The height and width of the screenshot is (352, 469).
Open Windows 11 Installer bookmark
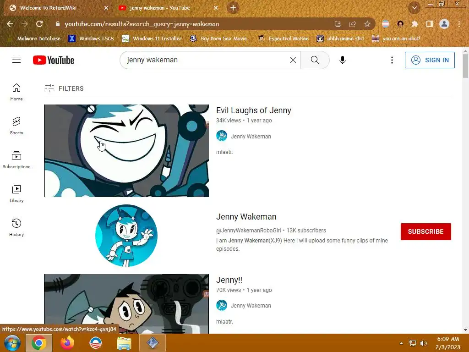coord(152,38)
